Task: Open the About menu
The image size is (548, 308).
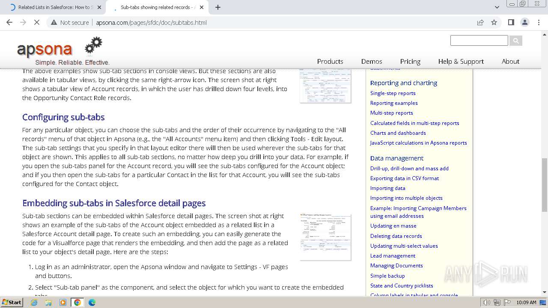Action: pyautogui.click(x=510, y=61)
